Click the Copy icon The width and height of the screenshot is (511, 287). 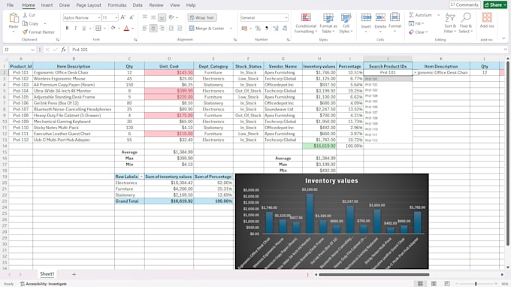tap(25, 23)
